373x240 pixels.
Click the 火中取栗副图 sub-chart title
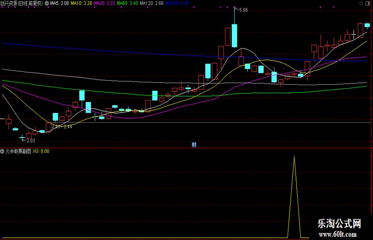18,151
